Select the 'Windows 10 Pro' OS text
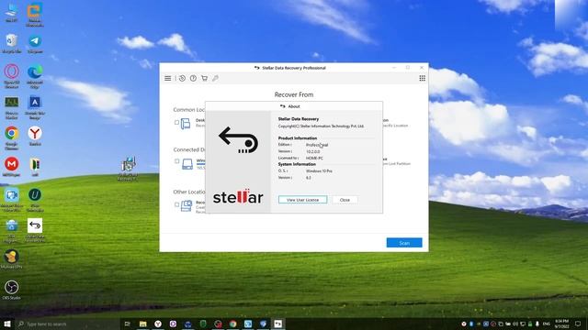Image resolution: width=588 pixels, height=330 pixels. 319,171
